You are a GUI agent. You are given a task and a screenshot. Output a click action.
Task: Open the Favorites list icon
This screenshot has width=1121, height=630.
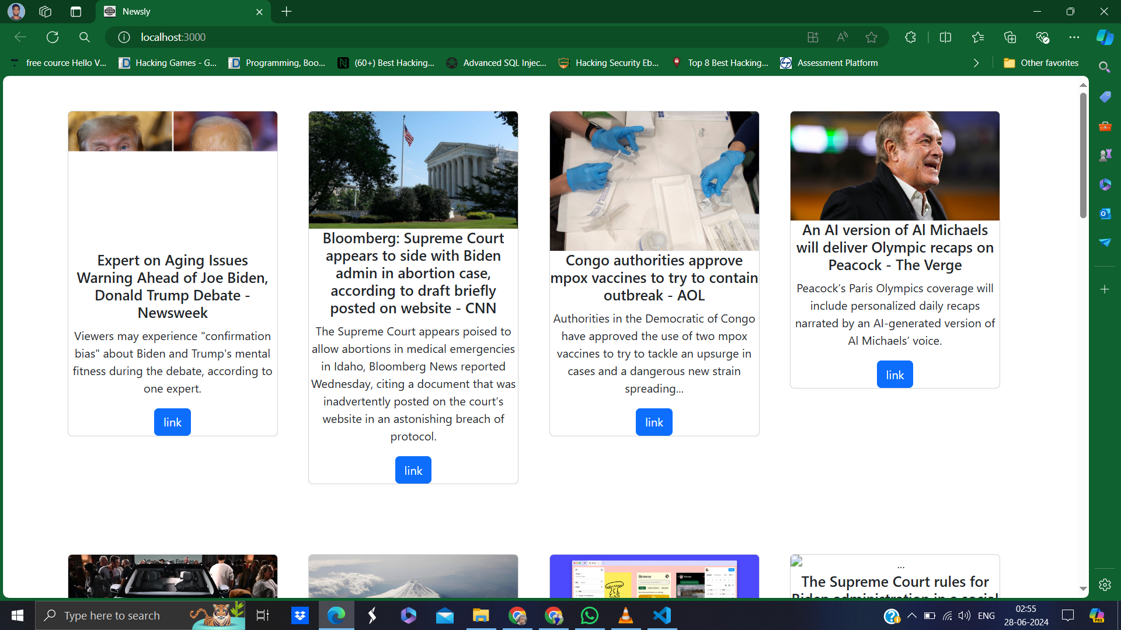point(978,37)
